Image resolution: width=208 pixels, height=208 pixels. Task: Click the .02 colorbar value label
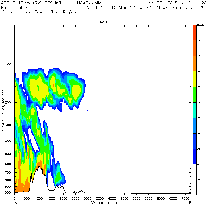(x=198, y=149)
